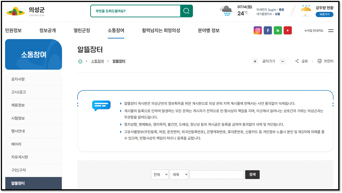
Task: Click the share (공유) icon
Action: tap(297, 61)
